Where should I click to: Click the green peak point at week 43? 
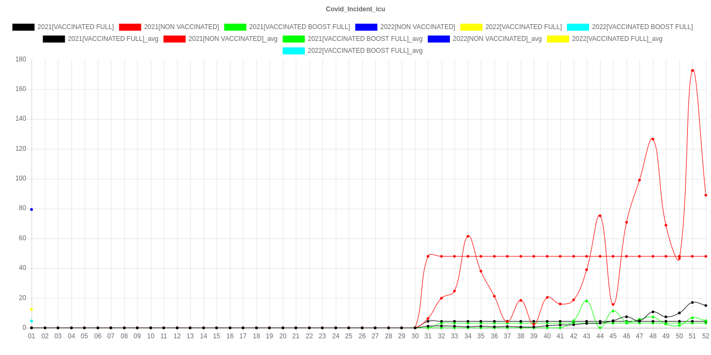[x=586, y=301]
